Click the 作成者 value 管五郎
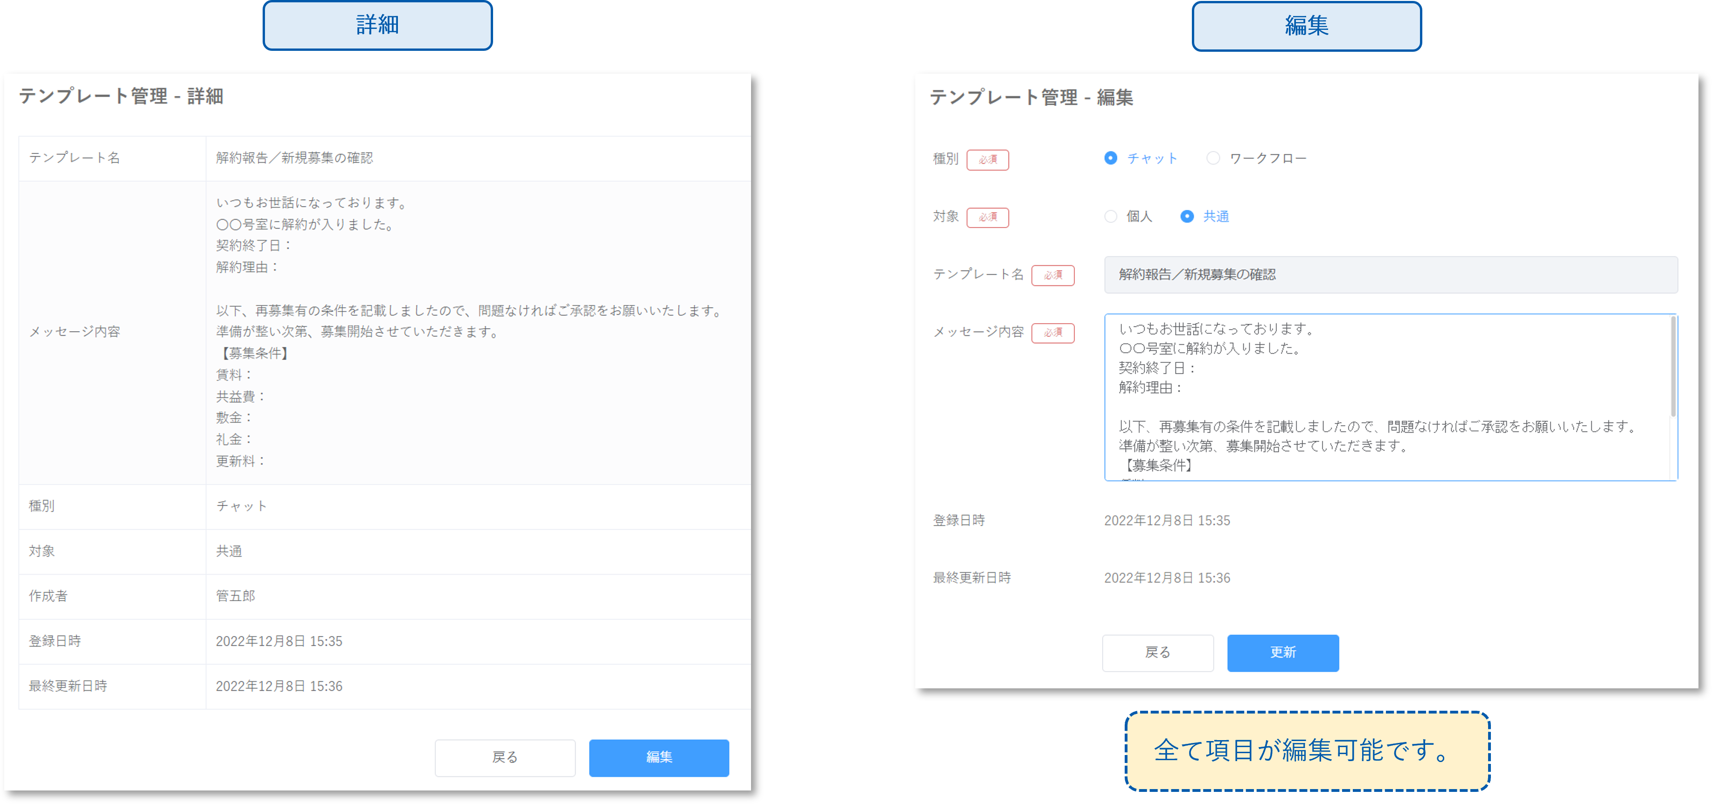 (235, 596)
